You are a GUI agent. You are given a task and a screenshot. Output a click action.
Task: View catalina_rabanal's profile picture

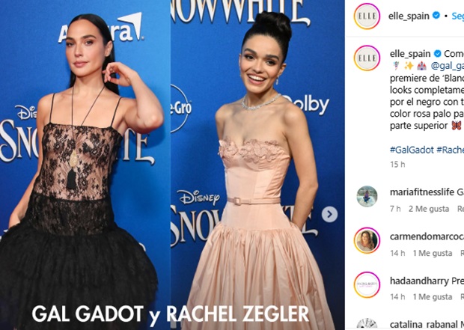coord(367,324)
